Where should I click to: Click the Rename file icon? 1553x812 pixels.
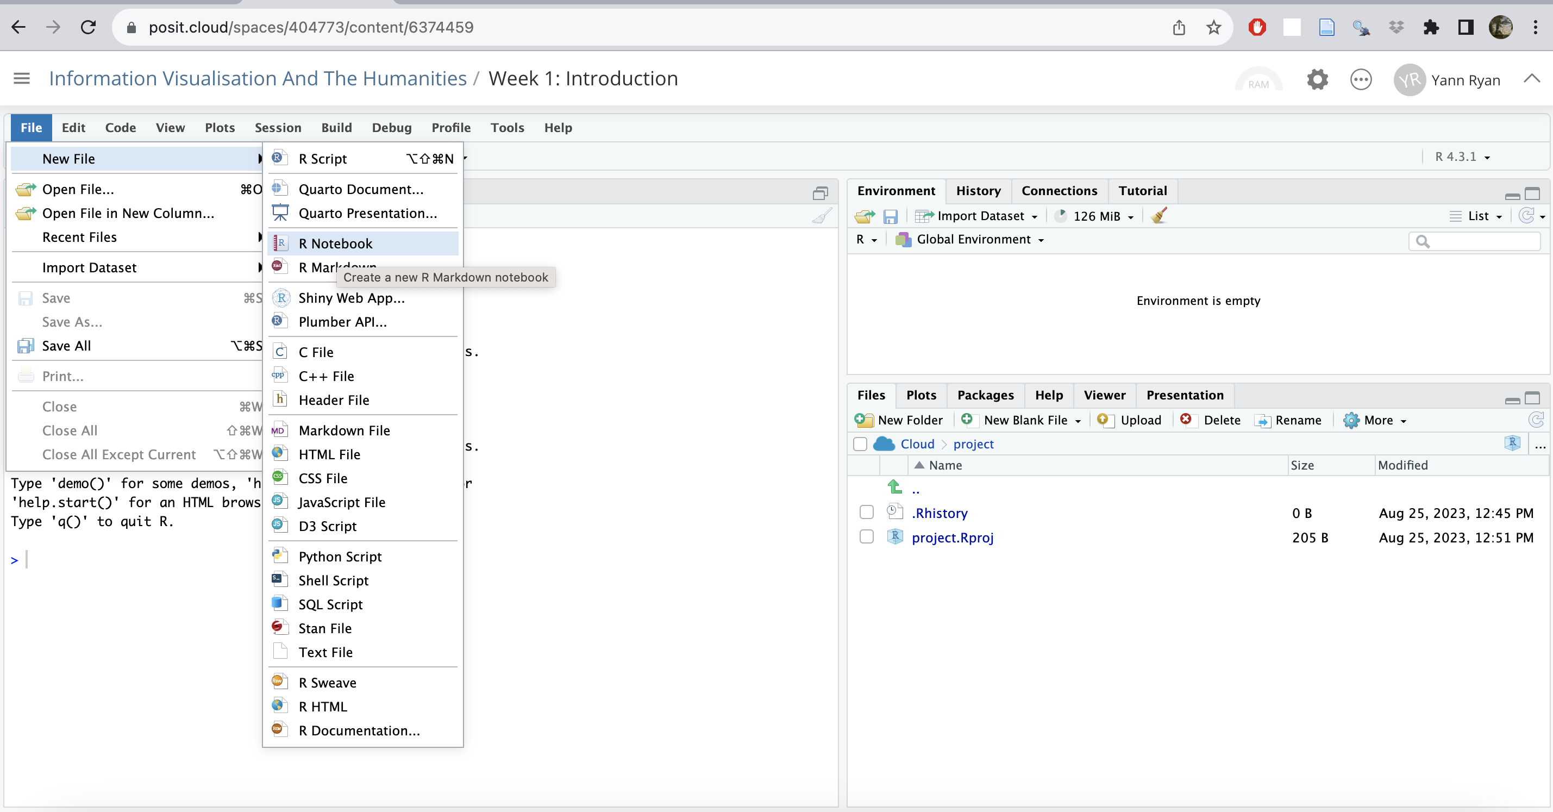(x=1262, y=420)
